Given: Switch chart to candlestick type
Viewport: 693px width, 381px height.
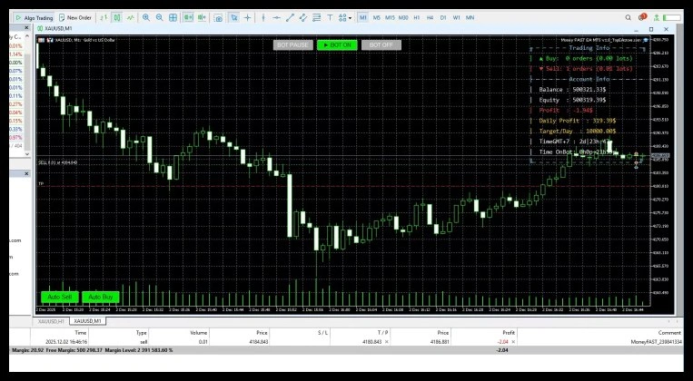Looking at the screenshot, I should coord(117,17).
